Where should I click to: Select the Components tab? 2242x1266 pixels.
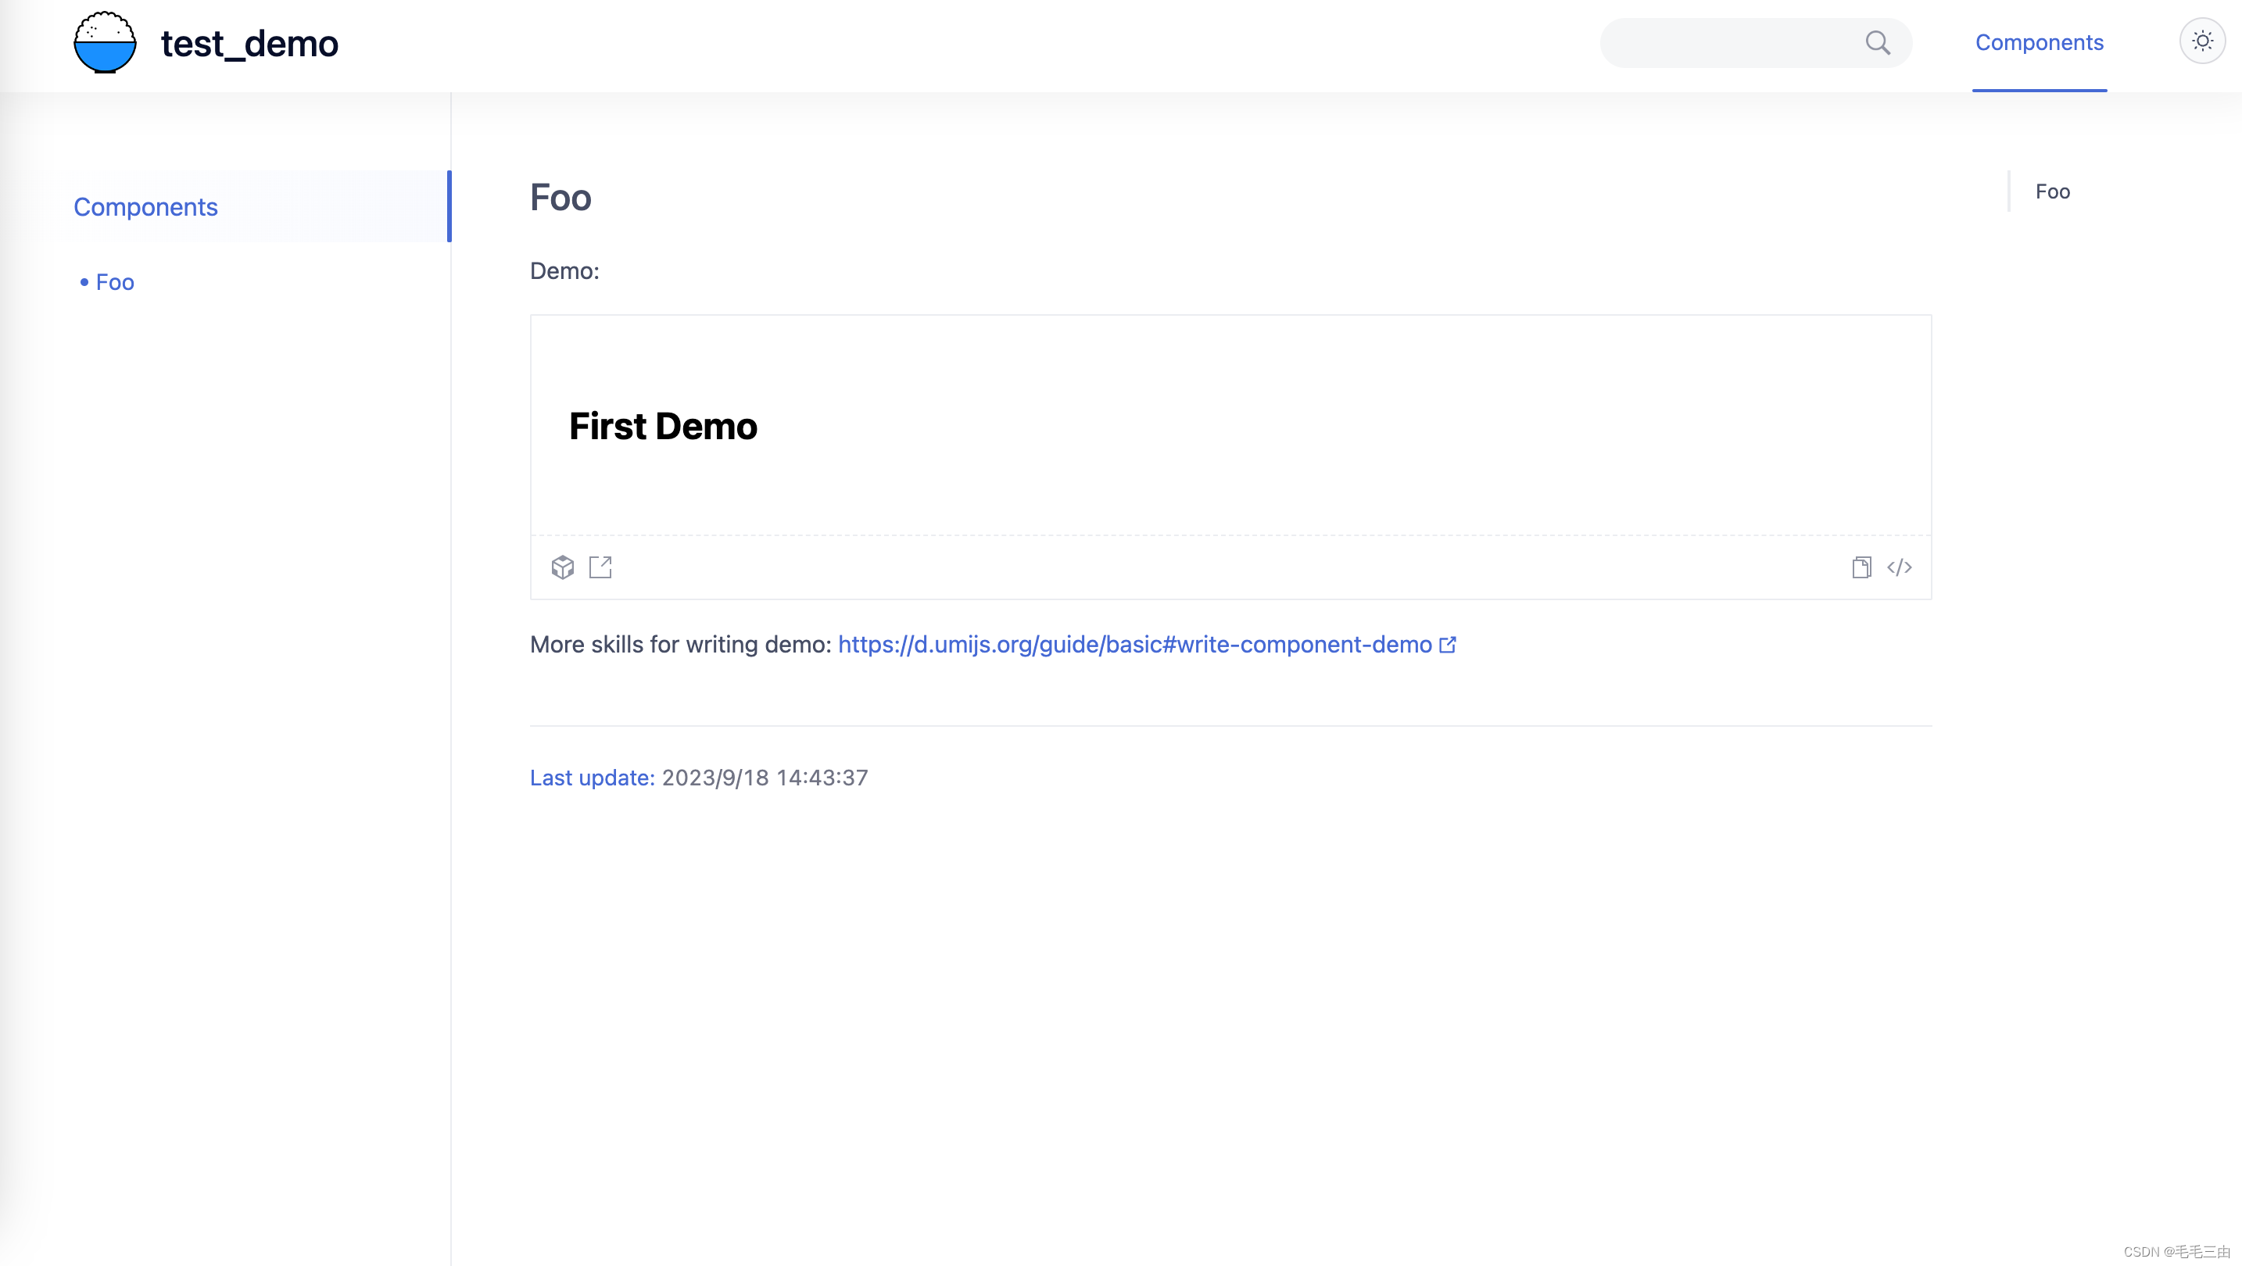[2040, 41]
